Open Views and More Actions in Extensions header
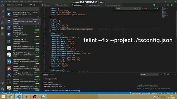The height and width of the screenshot is (99, 177). pyautogui.click(x=38, y=5)
